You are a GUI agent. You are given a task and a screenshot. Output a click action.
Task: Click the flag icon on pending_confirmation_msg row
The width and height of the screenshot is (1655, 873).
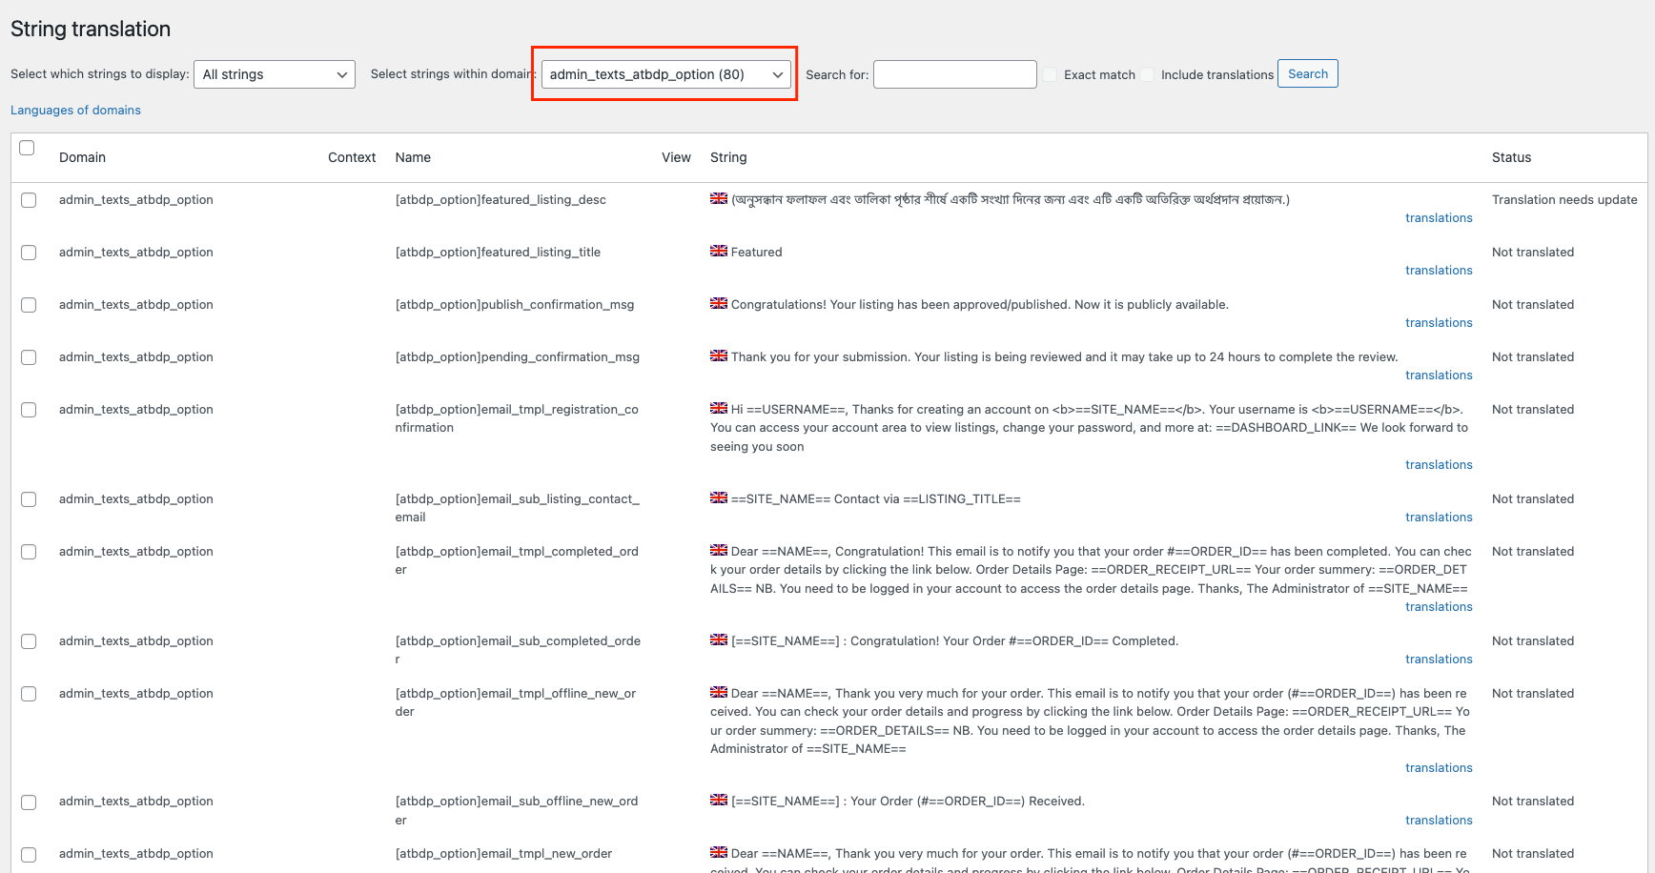click(719, 355)
